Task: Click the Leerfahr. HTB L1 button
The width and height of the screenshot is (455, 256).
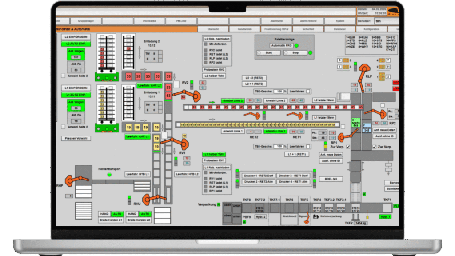Action: [x=138, y=174]
